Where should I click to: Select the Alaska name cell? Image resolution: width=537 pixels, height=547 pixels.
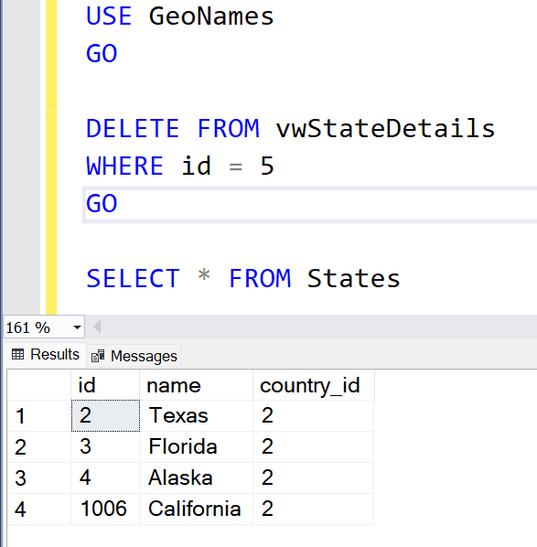point(196,477)
